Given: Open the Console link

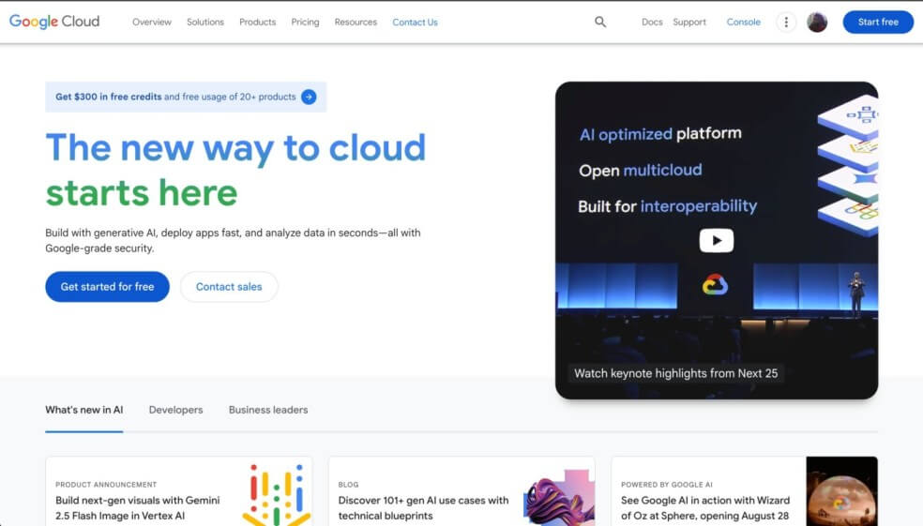Looking at the screenshot, I should point(743,22).
